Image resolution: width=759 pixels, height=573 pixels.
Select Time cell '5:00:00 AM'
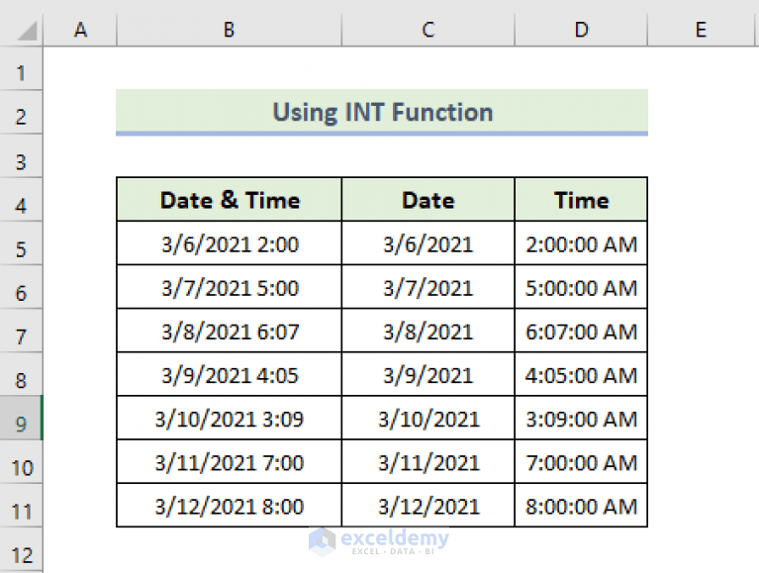pyautogui.click(x=581, y=287)
